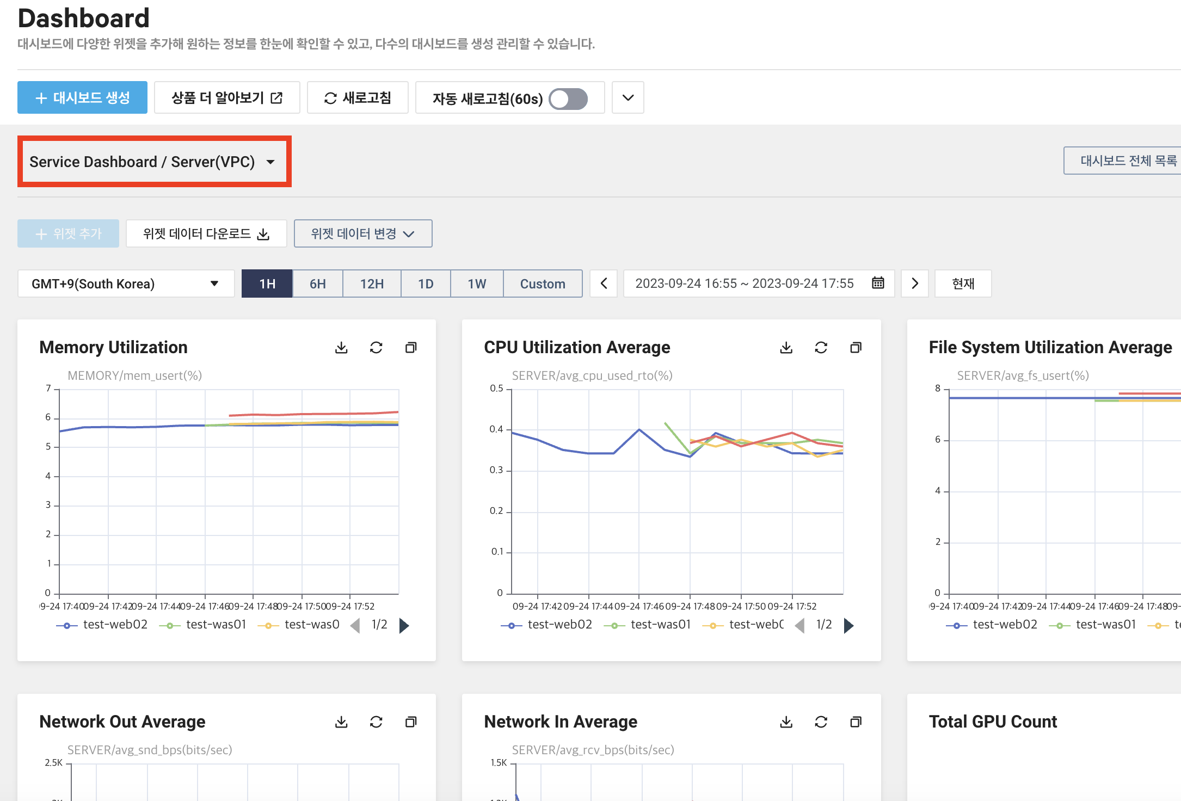Enable auto refresh 60s toggle

[x=568, y=98]
